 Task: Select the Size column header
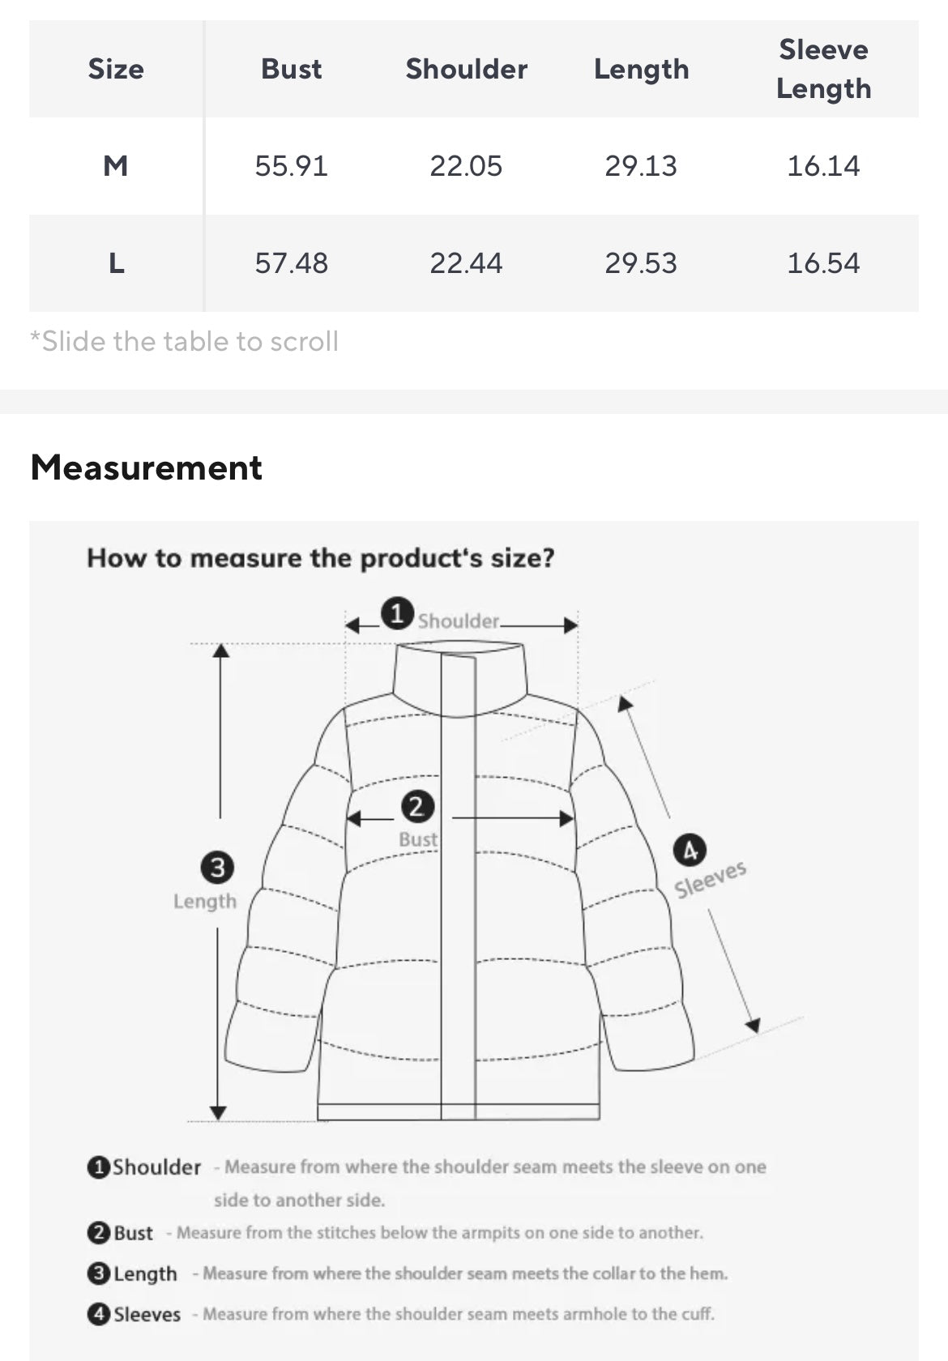point(116,69)
